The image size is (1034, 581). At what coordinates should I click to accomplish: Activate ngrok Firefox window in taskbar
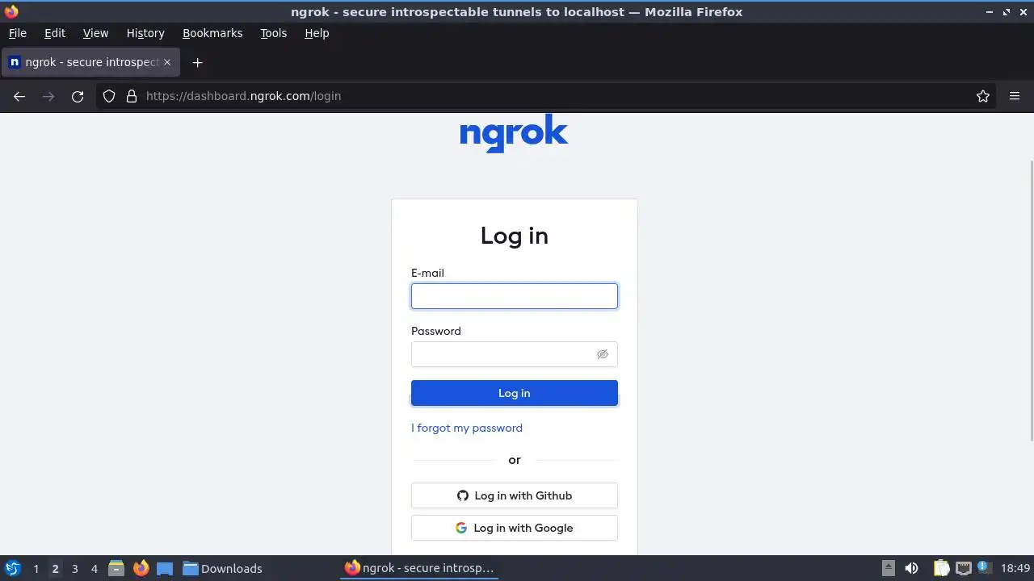pyautogui.click(x=419, y=568)
